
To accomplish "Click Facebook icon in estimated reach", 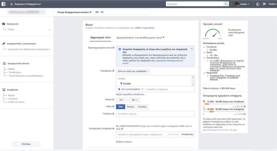I will pos(204,102).
